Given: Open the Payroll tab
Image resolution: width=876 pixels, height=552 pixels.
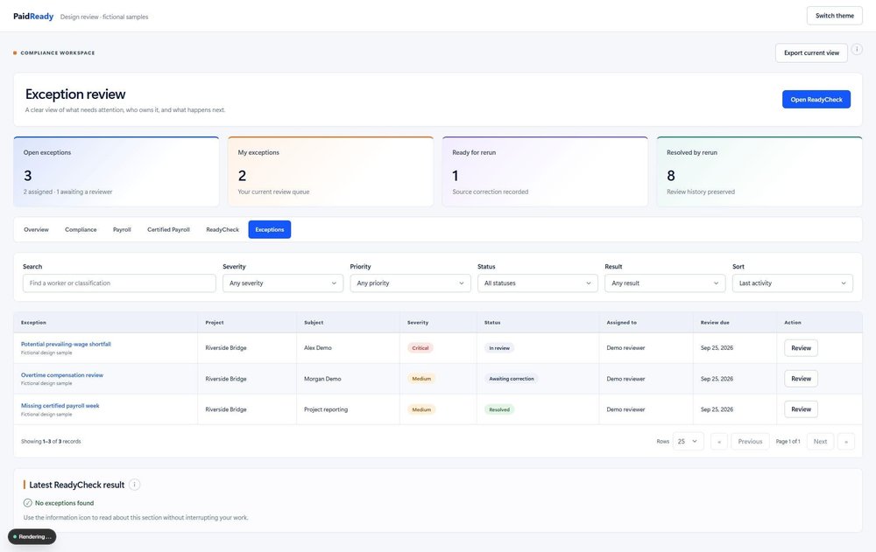Looking at the screenshot, I should pyautogui.click(x=122, y=229).
